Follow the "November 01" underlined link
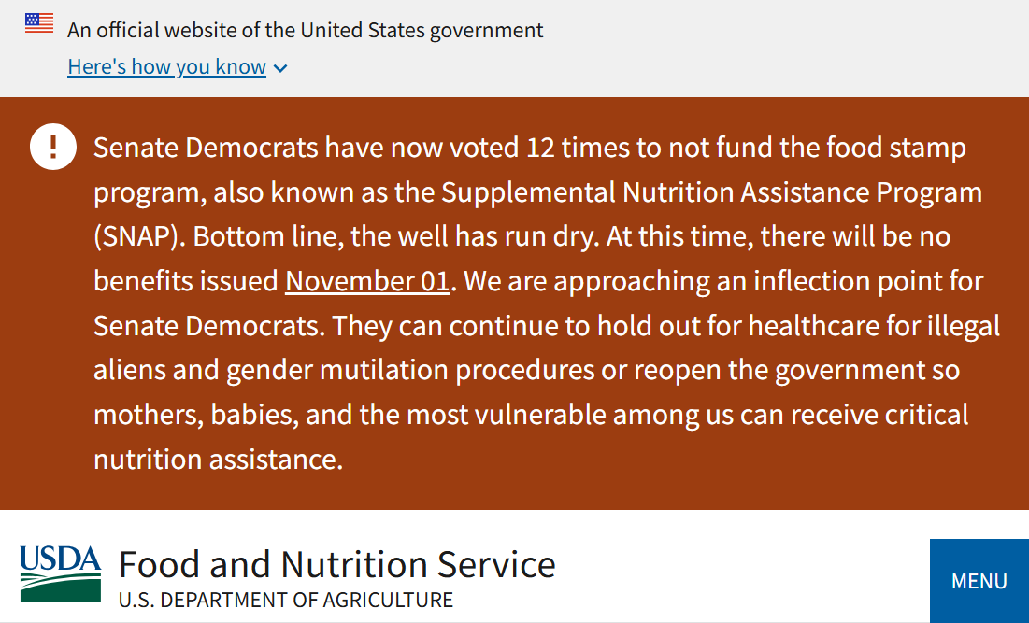 367,281
